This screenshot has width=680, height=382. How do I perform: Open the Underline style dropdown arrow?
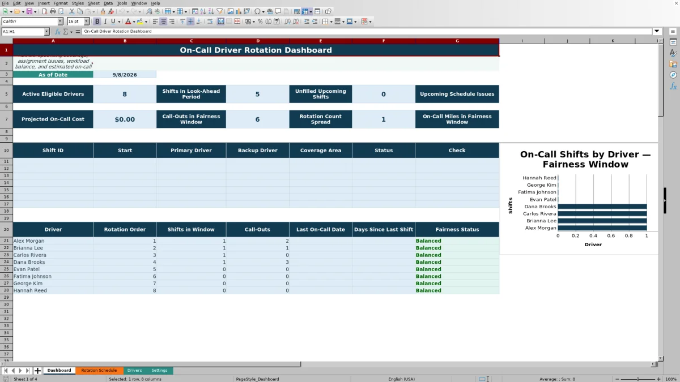coord(119,22)
